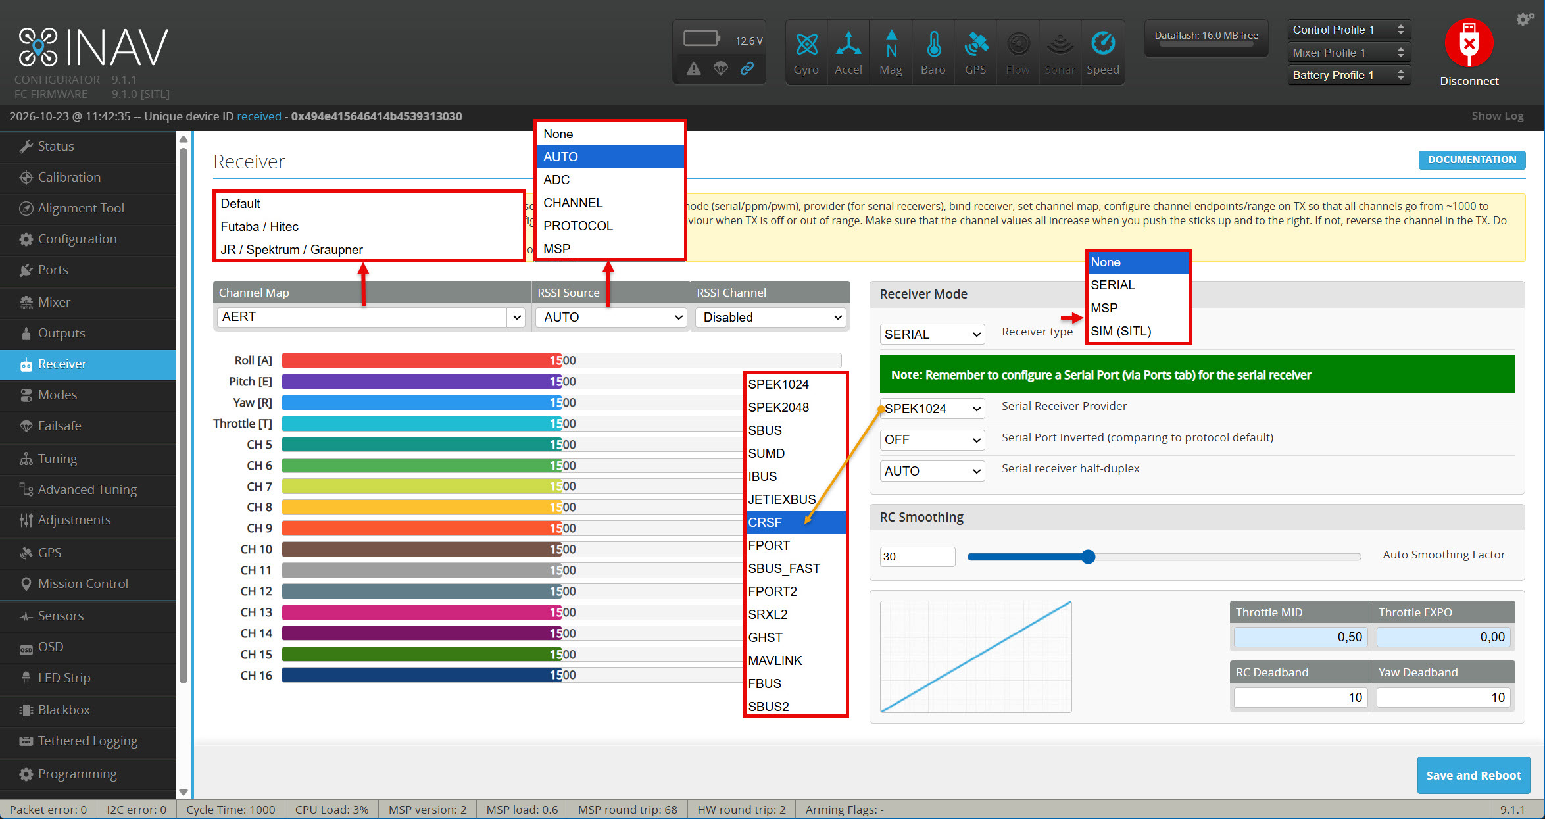Click the Failsafe parachute icon in sidebar
Screen dimensions: 1545x819
26,426
